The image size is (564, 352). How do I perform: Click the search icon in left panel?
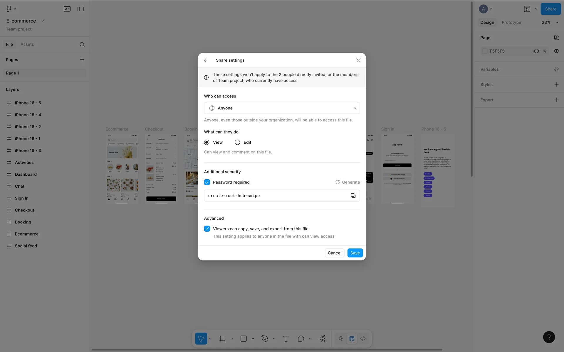click(x=82, y=45)
